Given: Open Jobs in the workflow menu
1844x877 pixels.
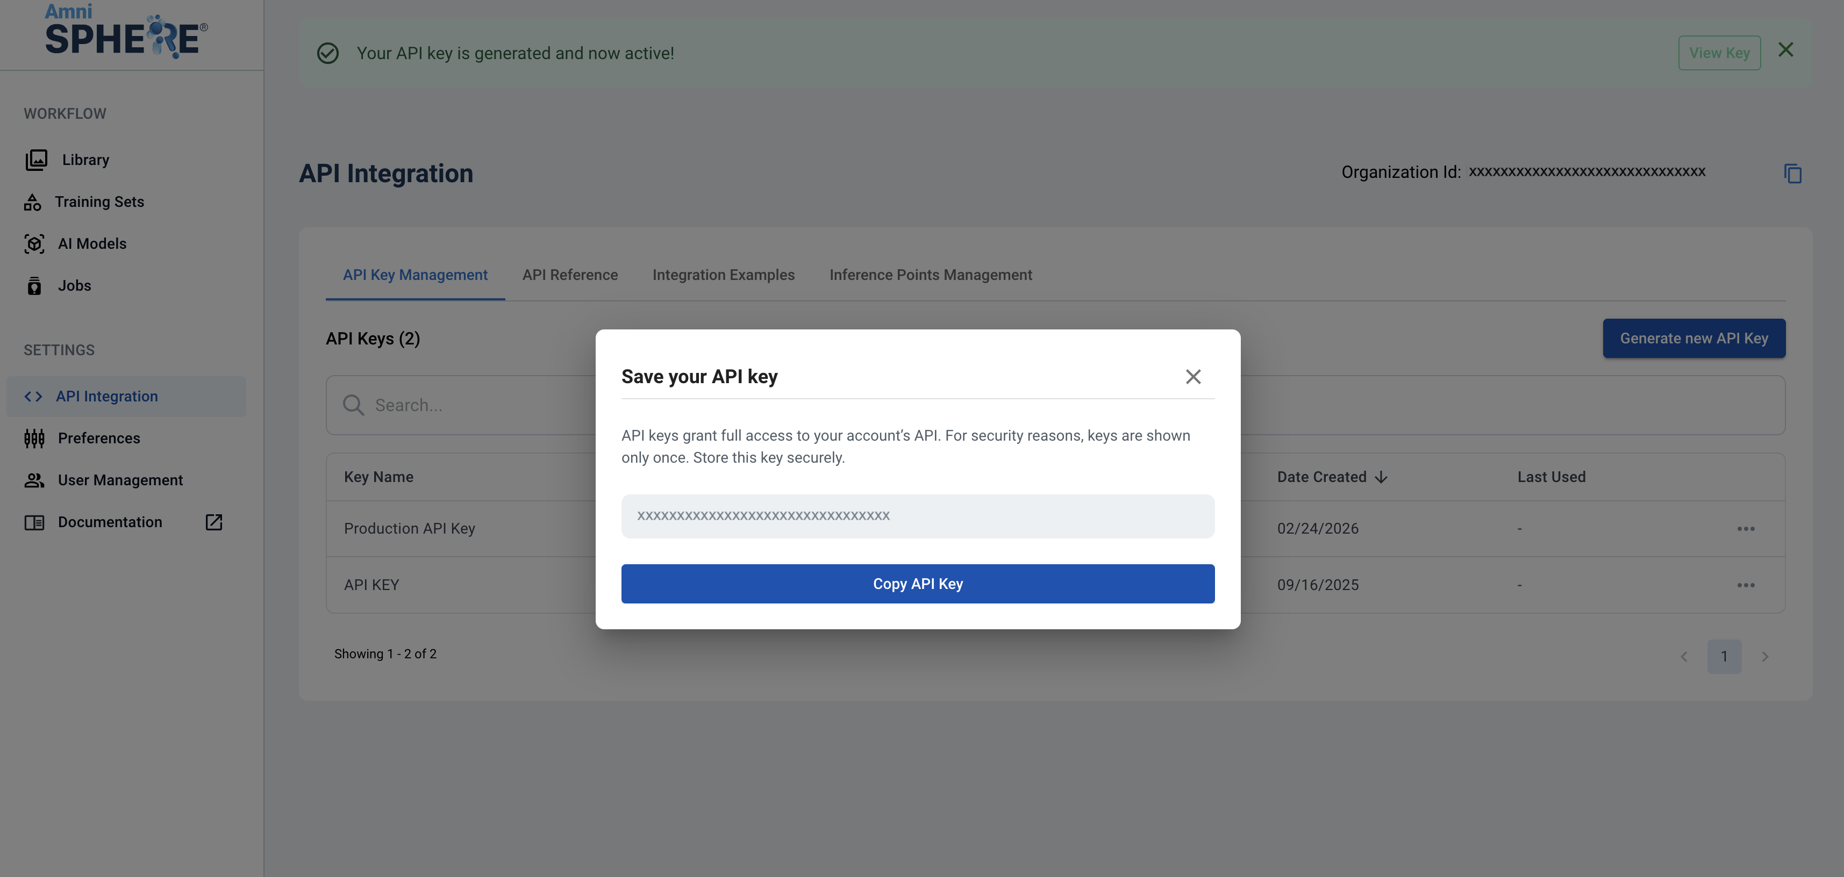Looking at the screenshot, I should click(74, 285).
